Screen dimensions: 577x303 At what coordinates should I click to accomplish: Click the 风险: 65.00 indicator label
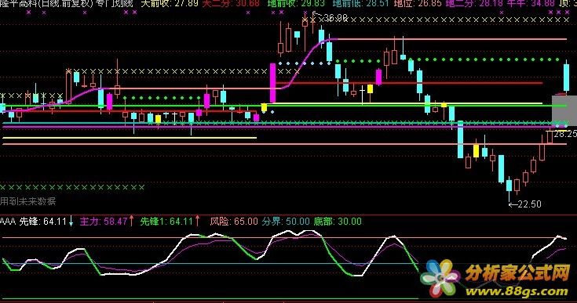234,222
